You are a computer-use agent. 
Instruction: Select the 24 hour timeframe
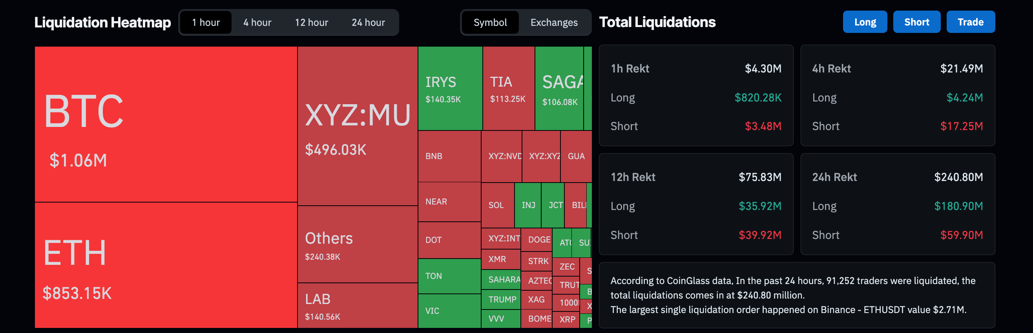(x=368, y=22)
